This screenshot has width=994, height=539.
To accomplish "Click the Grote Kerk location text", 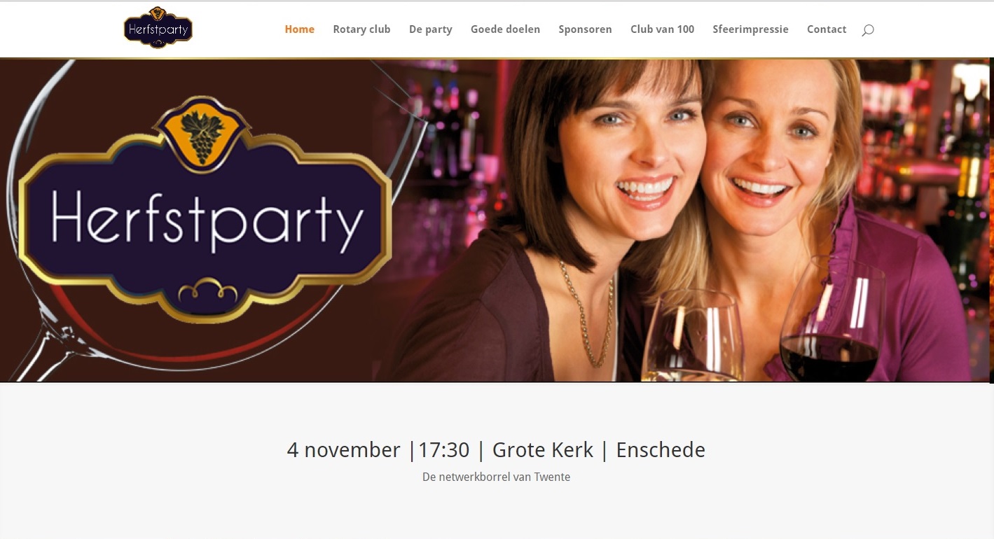I will click(x=543, y=450).
